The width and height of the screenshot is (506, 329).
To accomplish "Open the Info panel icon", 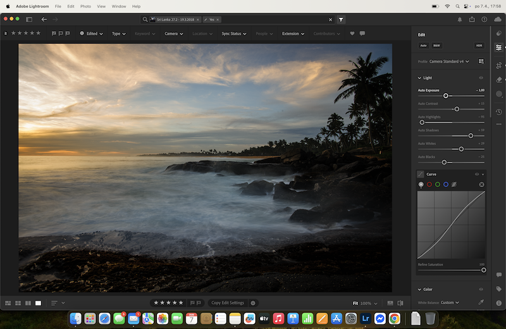I will [x=499, y=303].
